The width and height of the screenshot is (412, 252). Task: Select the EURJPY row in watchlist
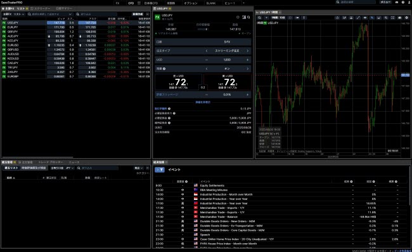[76, 27]
